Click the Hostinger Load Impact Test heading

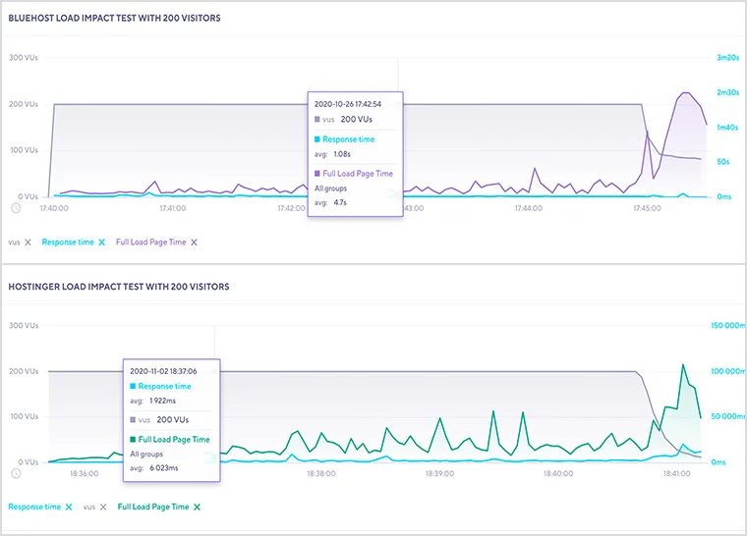[x=119, y=287]
